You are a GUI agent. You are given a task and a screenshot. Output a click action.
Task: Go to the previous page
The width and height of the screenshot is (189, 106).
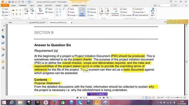coord(81,97)
